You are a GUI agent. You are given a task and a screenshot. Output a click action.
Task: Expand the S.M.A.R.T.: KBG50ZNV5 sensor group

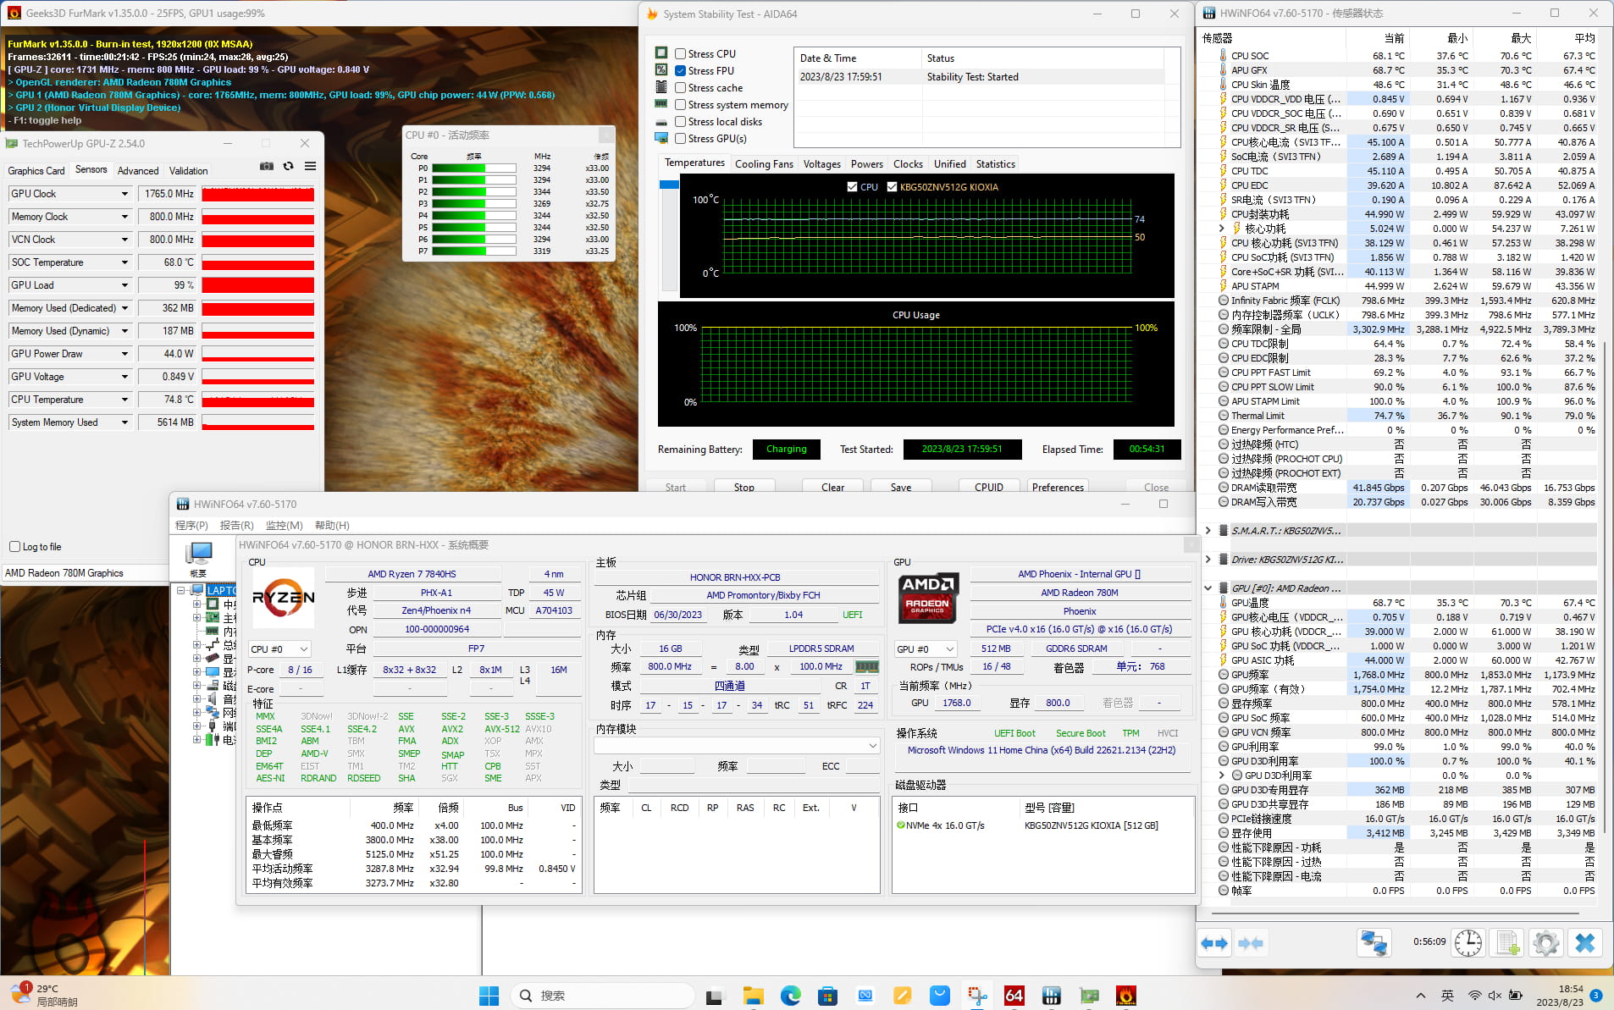click(x=1208, y=531)
